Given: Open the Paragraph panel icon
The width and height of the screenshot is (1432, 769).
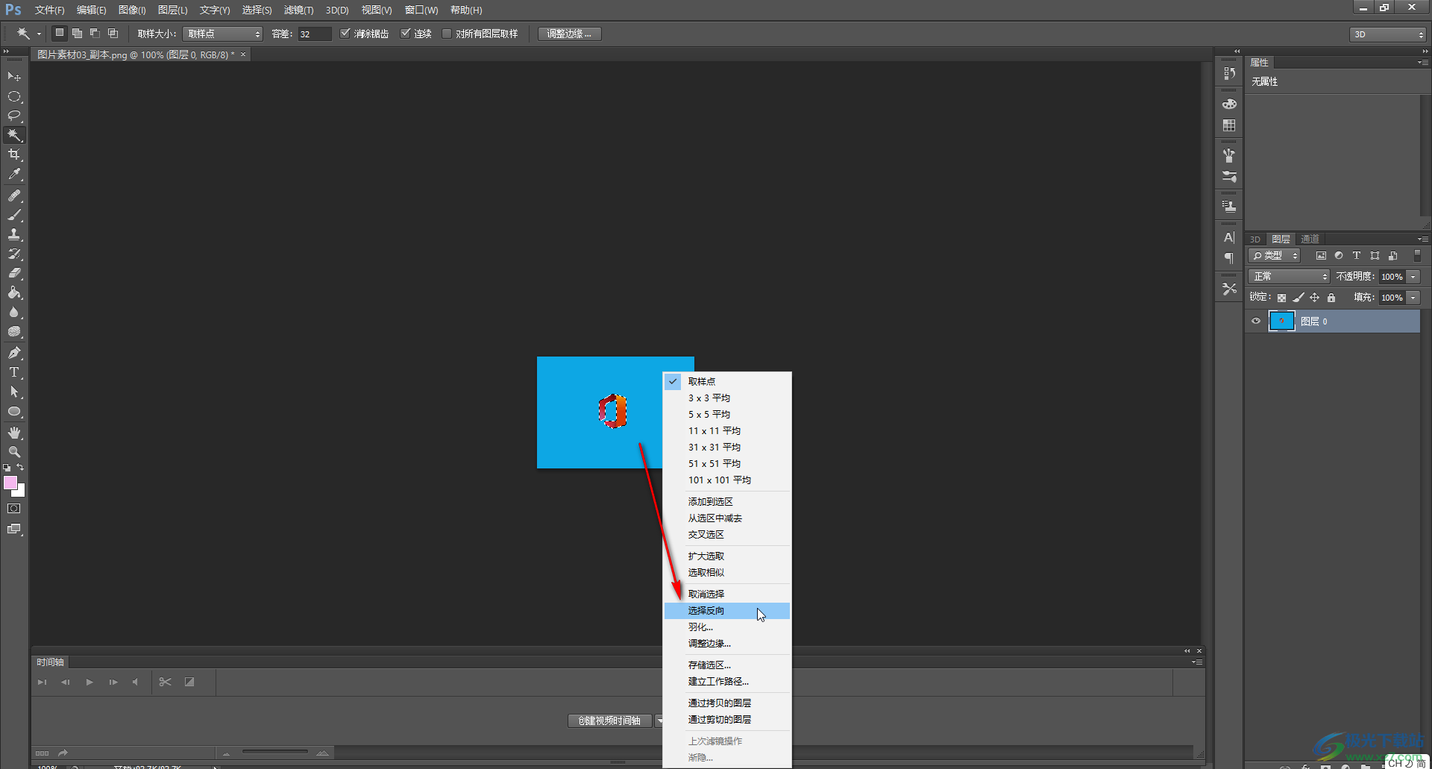Looking at the screenshot, I should [1229, 258].
